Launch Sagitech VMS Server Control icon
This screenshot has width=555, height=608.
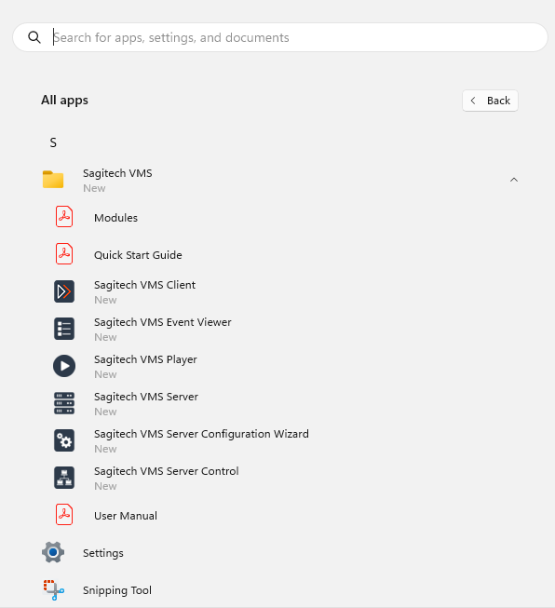[64, 478]
